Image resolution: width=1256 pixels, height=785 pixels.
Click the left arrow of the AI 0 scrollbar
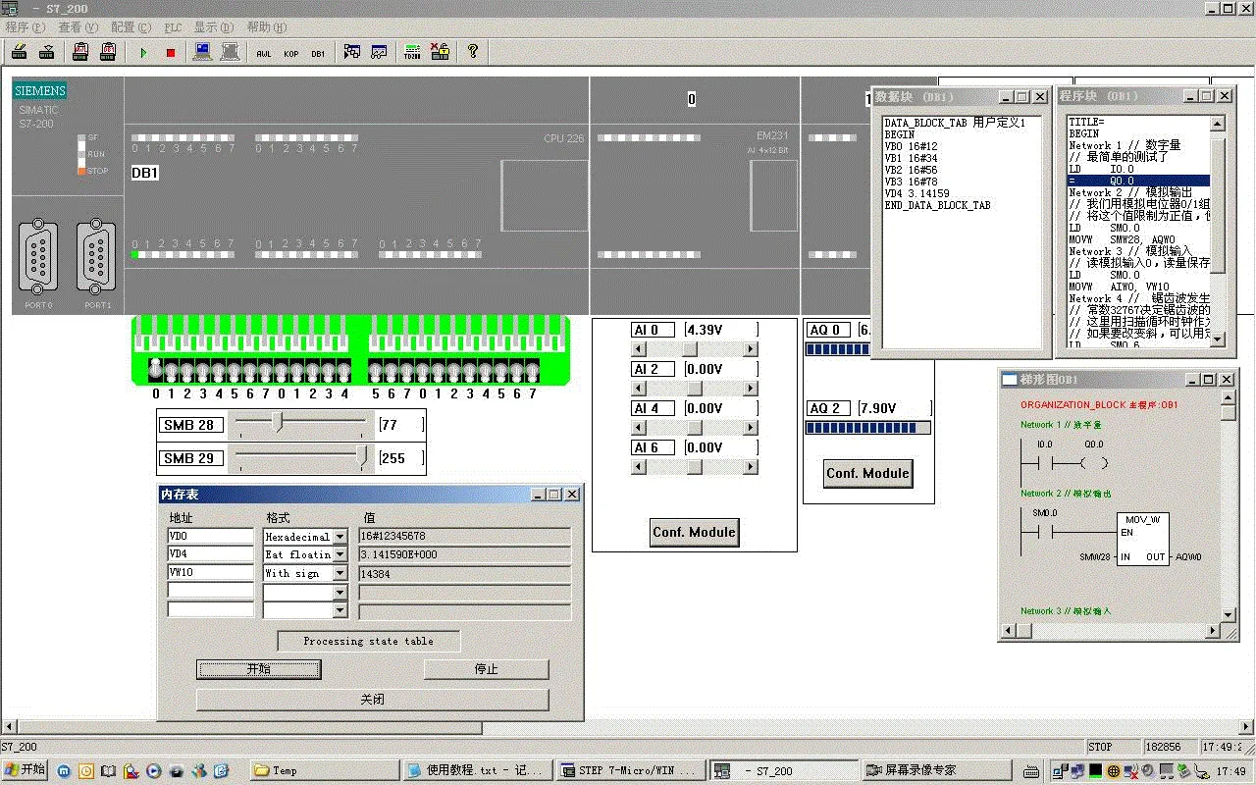coord(639,349)
